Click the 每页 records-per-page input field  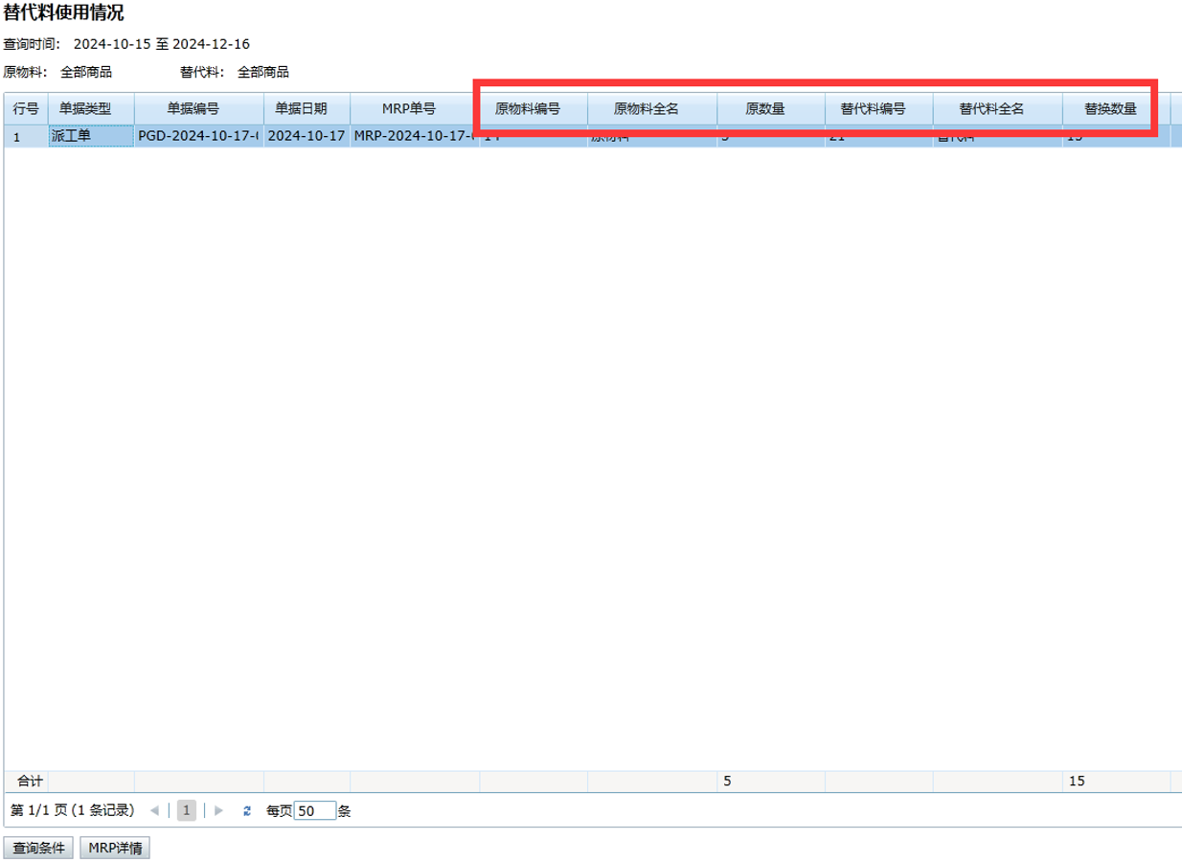315,811
